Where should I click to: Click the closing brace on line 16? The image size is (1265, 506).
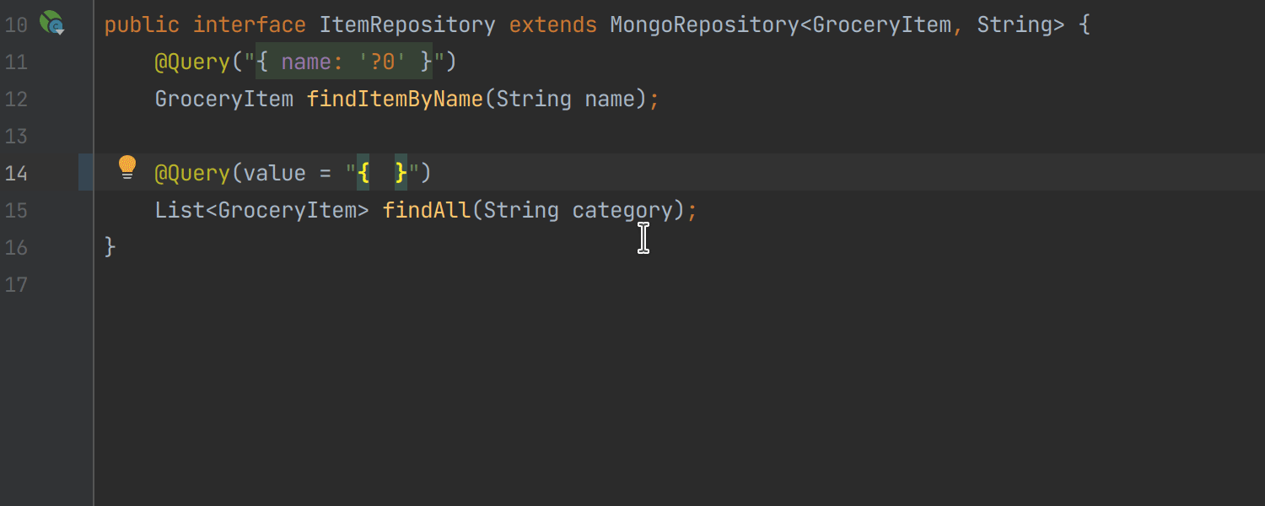pos(110,247)
